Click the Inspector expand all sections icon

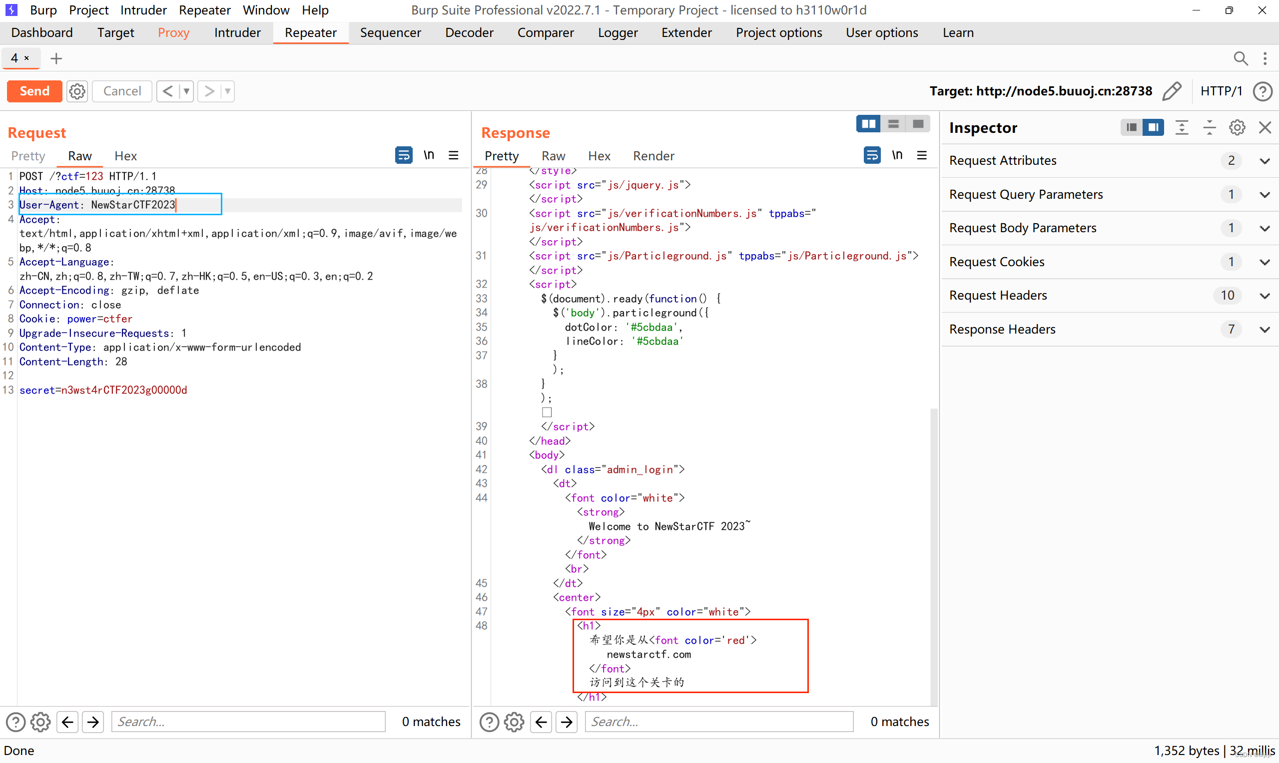(1182, 127)
